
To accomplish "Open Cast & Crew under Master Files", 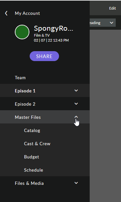I will 37,144.
